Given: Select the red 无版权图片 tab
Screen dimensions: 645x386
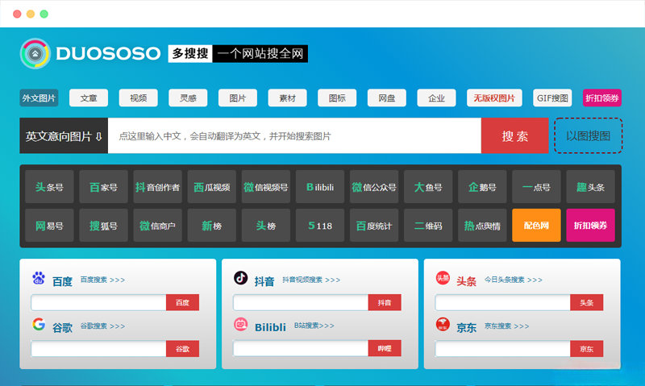Looking at the screenshot, I should 494,98.
